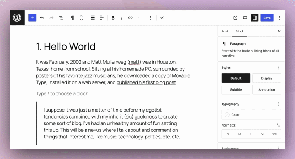Open the block alignment control
This screenshot has height=159, width=295.
pyautogui.click(x=93, y=18)
